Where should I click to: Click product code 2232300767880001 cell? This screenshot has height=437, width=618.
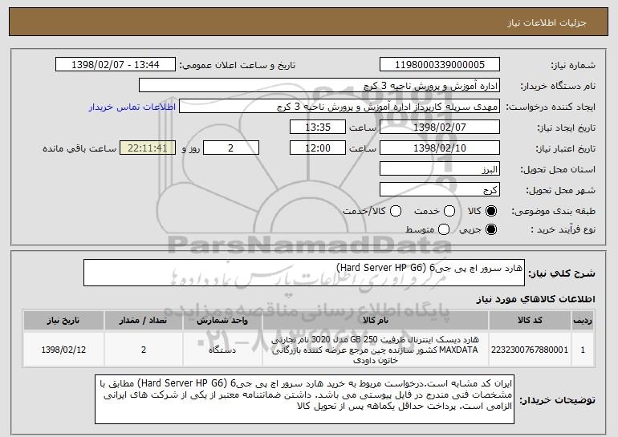click(x=530, y=350)
